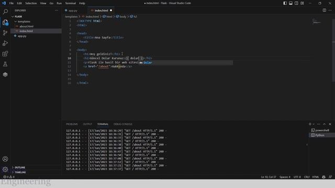Viewport: 335px width, 188px height.
Task: Open the Go menu
Action: 51,3
